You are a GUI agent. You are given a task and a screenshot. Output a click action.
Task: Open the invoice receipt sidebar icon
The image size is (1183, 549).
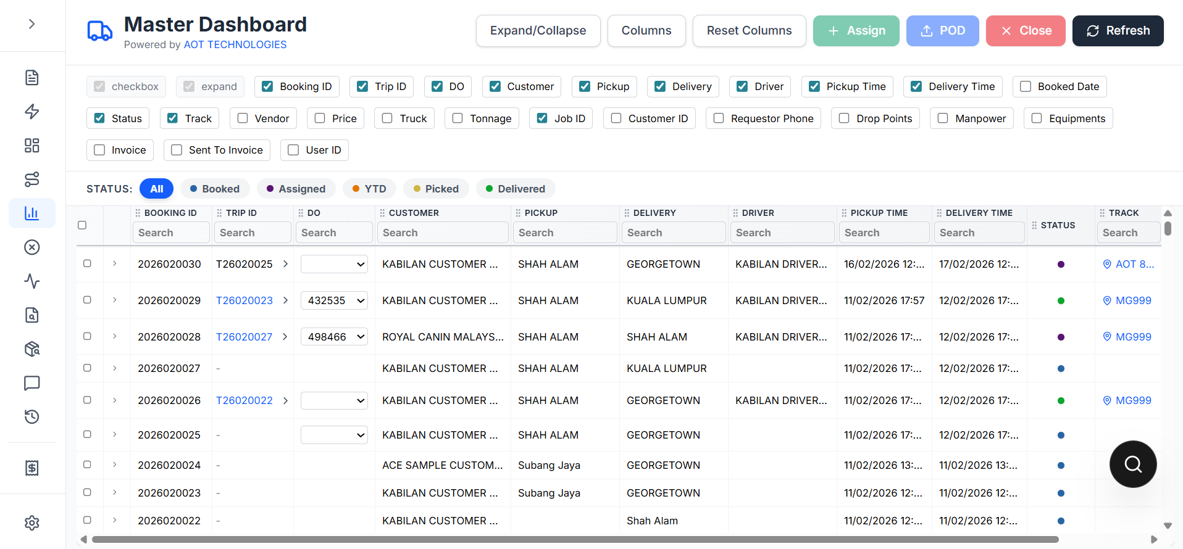[x=32, y=468]
